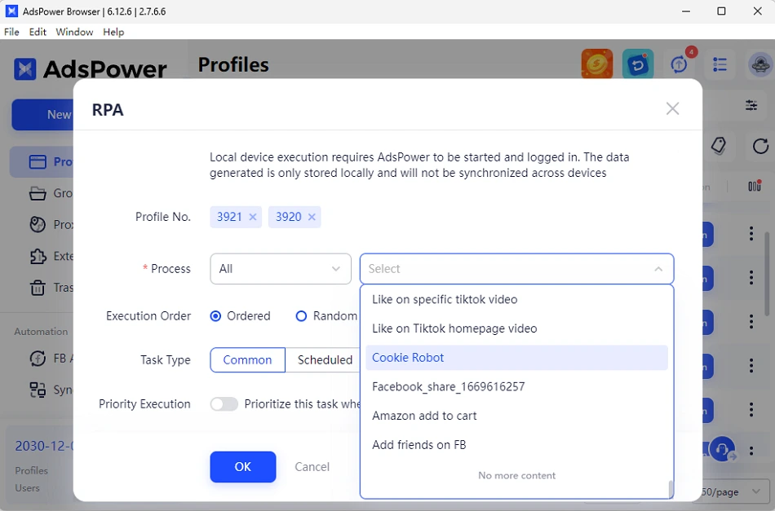This screenshot has width=775, height=511.
Task: Click the New profile button
Action: (43, 115)
